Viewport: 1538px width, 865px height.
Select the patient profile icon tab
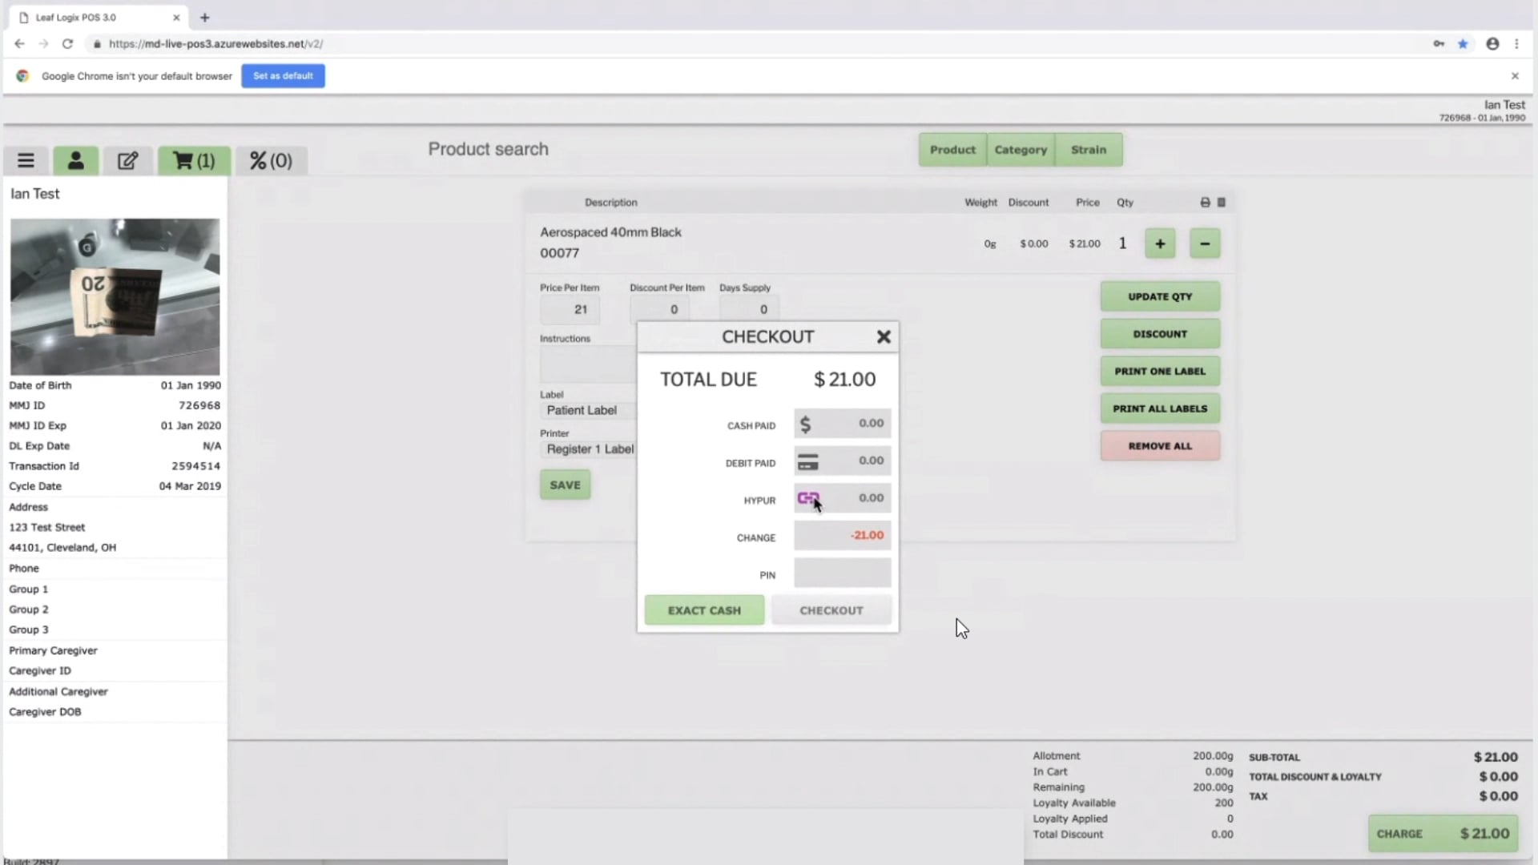pos(75,161)
